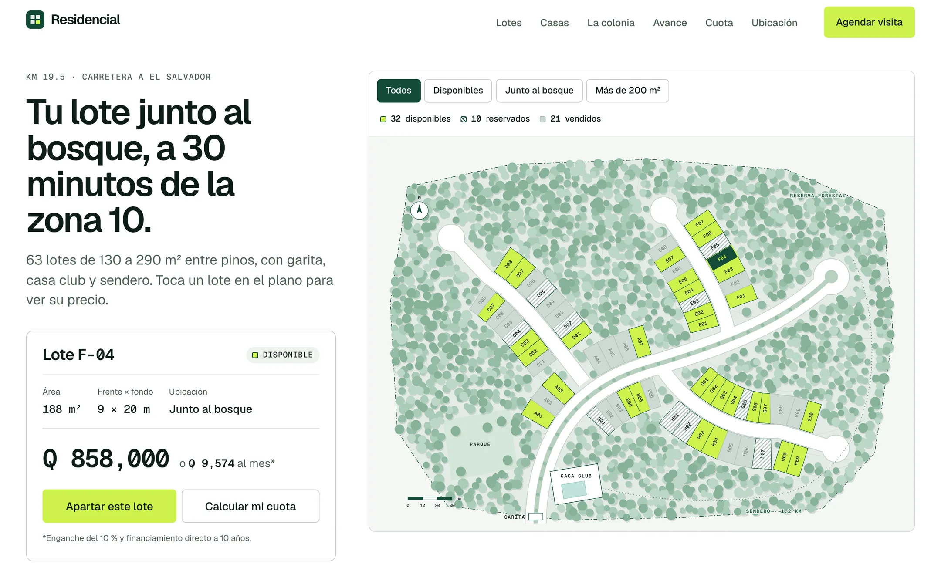The width and height of the screenshot is (941, 588).
Task: Open the Cuota nav link
Action: pyautogui.click(x=719, y=23)
